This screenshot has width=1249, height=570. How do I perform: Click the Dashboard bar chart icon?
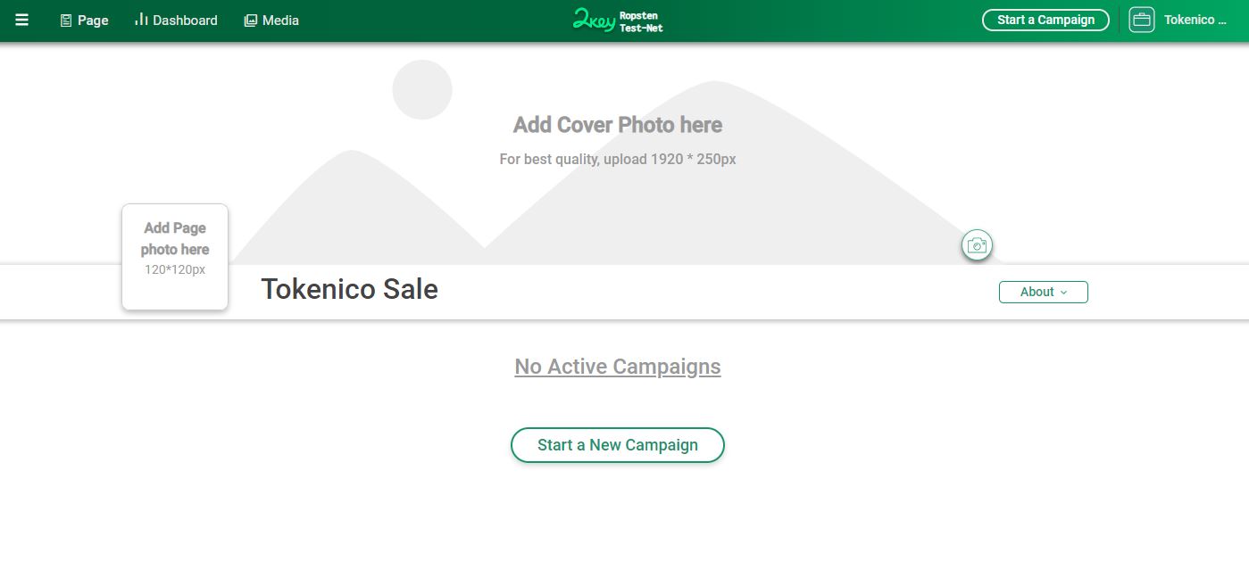[141, 20]
